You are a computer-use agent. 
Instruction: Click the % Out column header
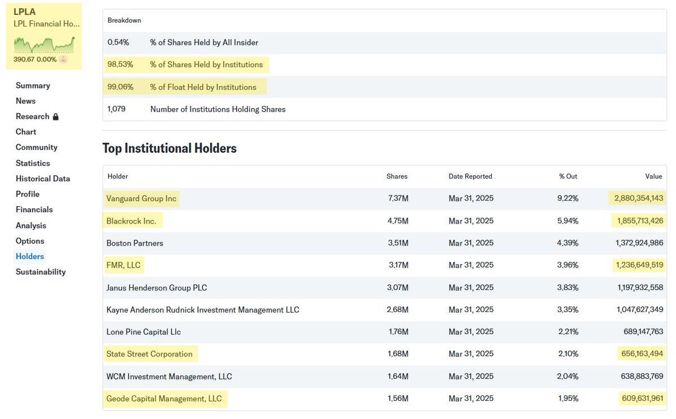568,176
